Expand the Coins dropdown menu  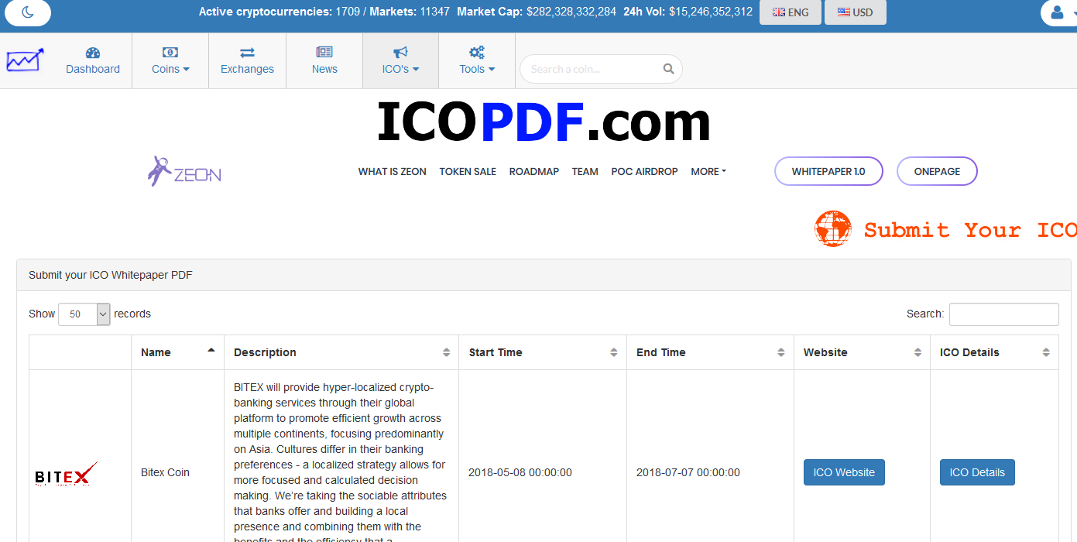click(x=170, y=60)
